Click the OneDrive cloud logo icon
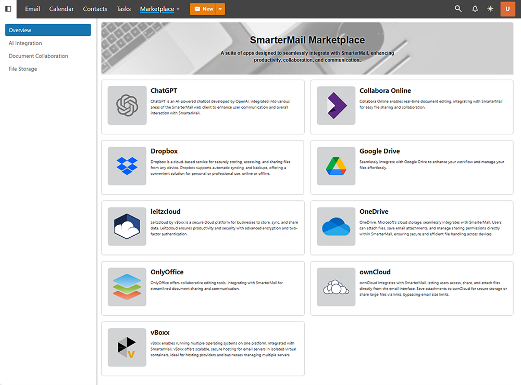This screenshot has width=521, height=385. (336, 226)
